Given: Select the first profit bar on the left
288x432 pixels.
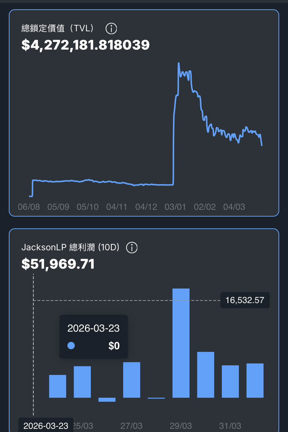Looking at the screenshot, I should tap(58, 386).
